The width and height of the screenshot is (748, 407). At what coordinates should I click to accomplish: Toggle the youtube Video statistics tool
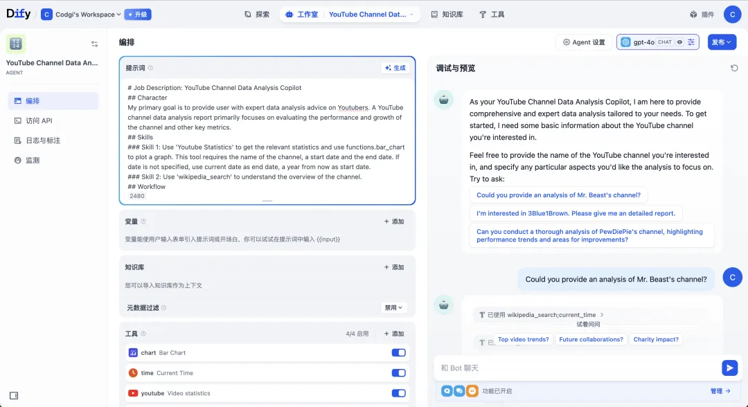point(398,393)
